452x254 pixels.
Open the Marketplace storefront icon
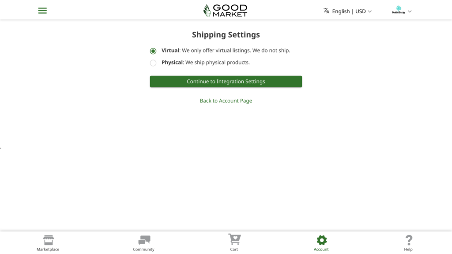click(49, 240)
